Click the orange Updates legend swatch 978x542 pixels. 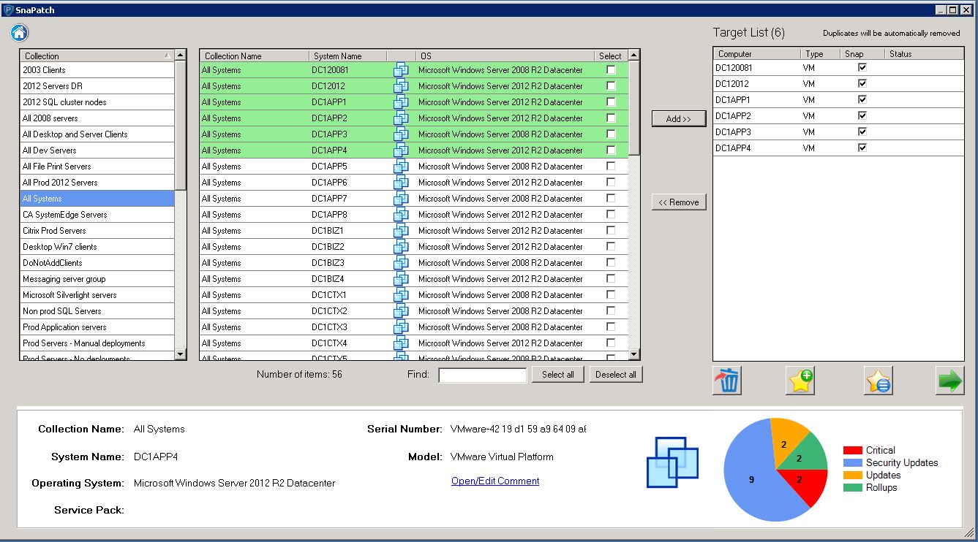(x=852, y=476)
